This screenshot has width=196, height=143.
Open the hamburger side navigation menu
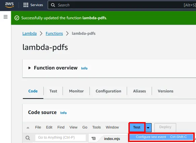[5, 17]
